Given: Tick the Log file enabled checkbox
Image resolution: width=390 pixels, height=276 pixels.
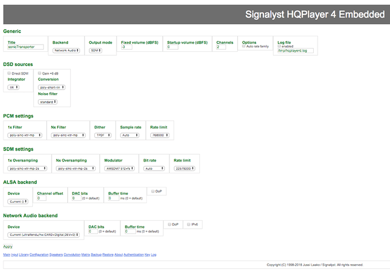Looking at the screenshot, I should pos(279,46).
